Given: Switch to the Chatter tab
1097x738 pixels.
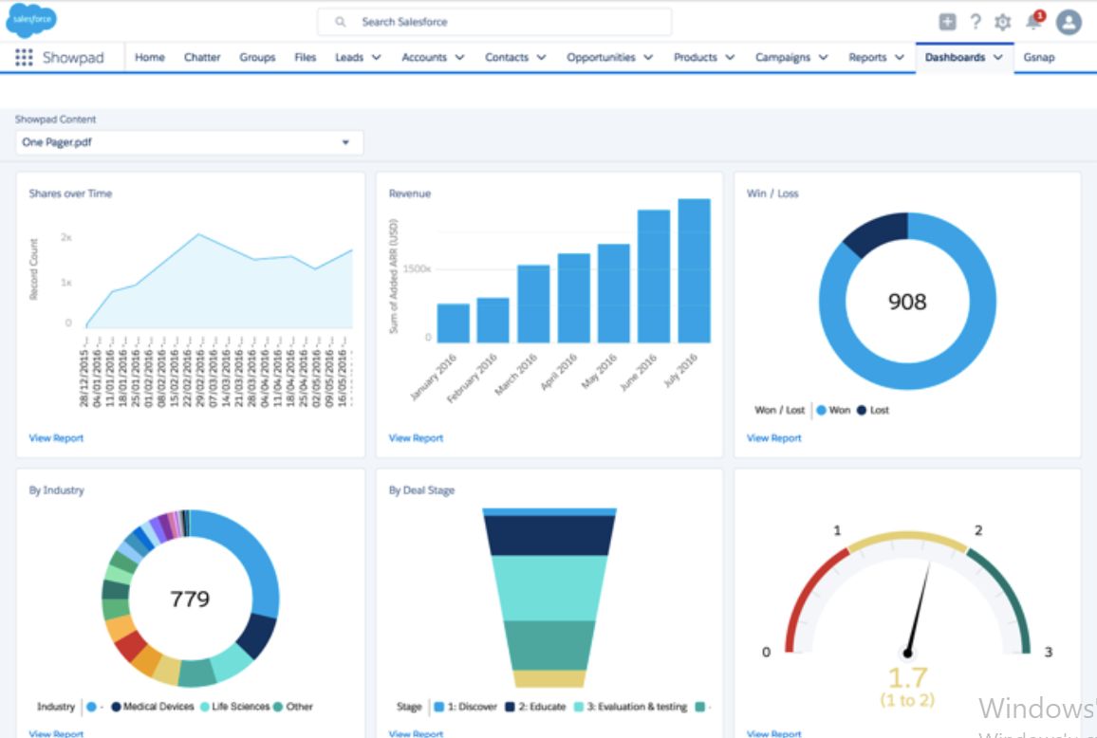Looking at the screenshot, I should point(202,57).
